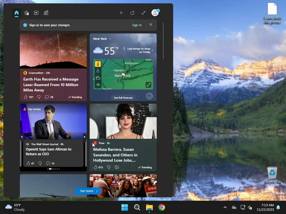This screenshot has height=214, width=286.
Task: Click OneDrive cloud icon in system tray
Action: pyautogui.click(x=234, y=207)
